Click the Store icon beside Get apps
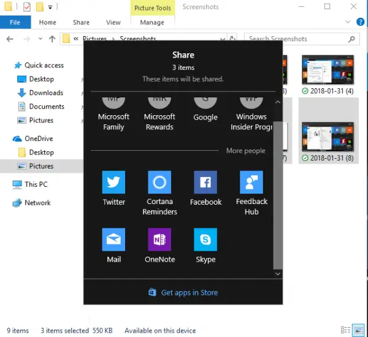This screenshot has width=368, height=337. pyautogui.click(x=152, y=292)
